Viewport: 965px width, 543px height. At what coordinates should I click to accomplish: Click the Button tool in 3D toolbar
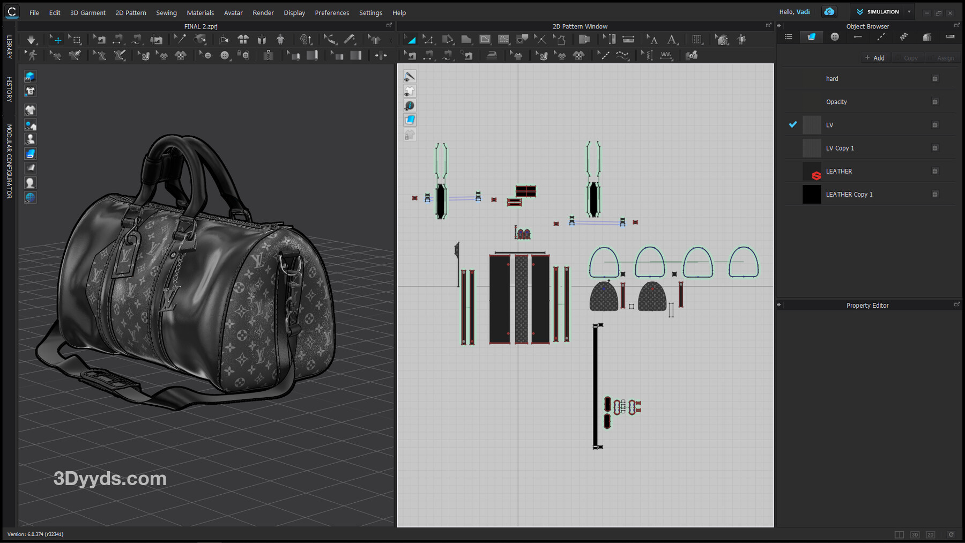coord(225,55)
